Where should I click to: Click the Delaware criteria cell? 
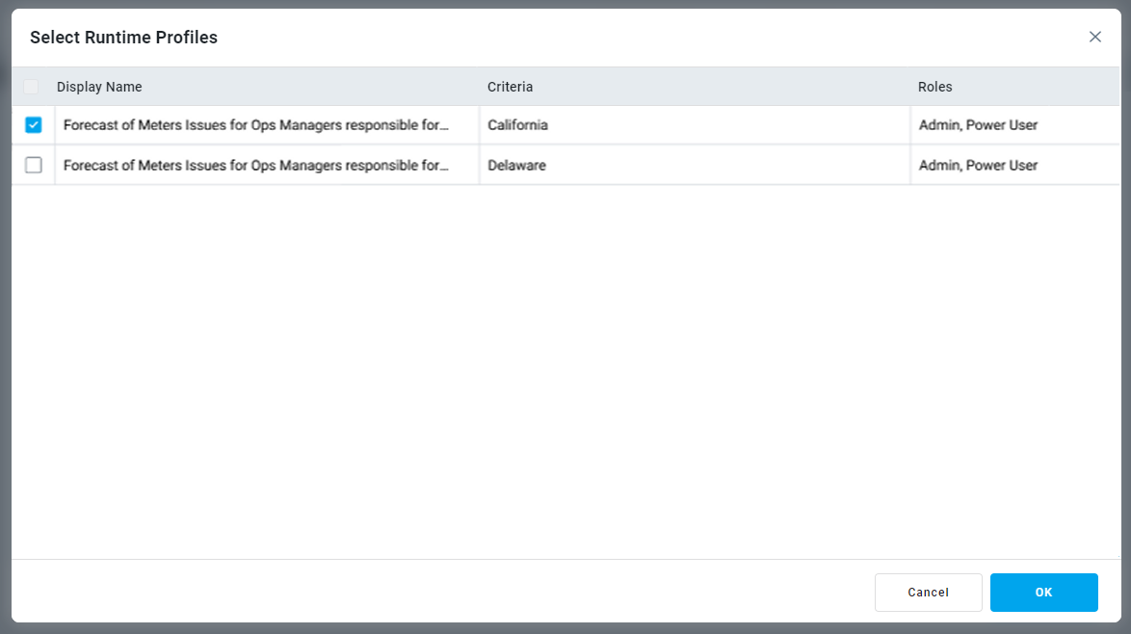tap(516, 166)
